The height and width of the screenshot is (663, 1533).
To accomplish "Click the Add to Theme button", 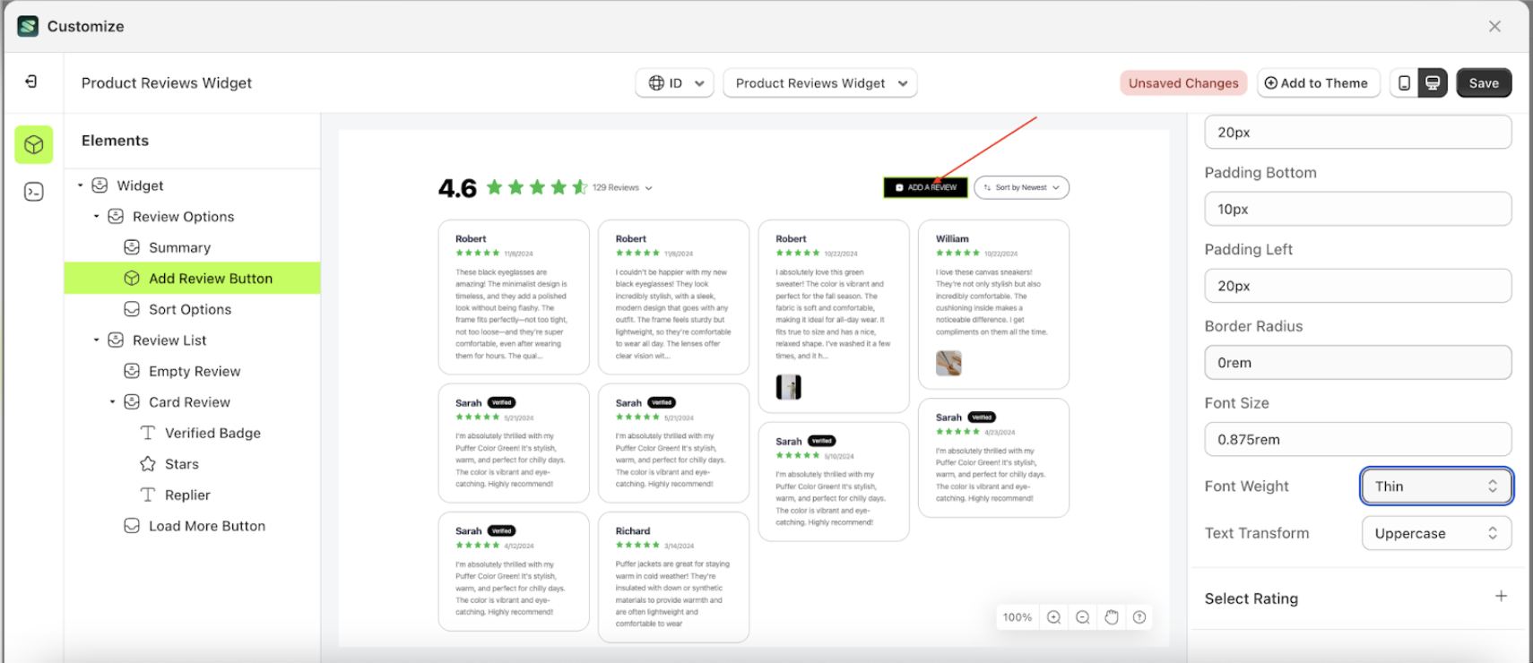I will point(1317,83).
